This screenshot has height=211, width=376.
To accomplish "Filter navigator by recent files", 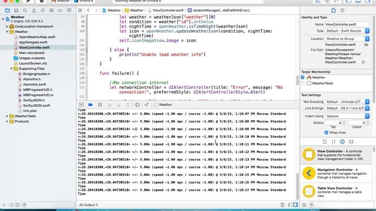I will (x=12, y=205).
